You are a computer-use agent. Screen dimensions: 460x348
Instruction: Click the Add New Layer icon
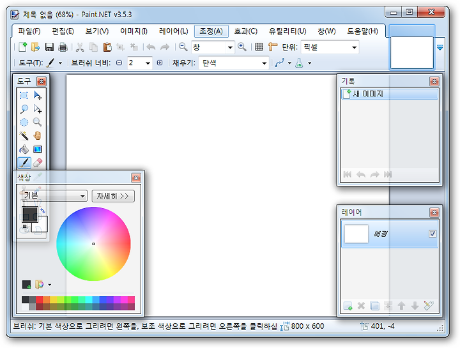tap(348, 306)
